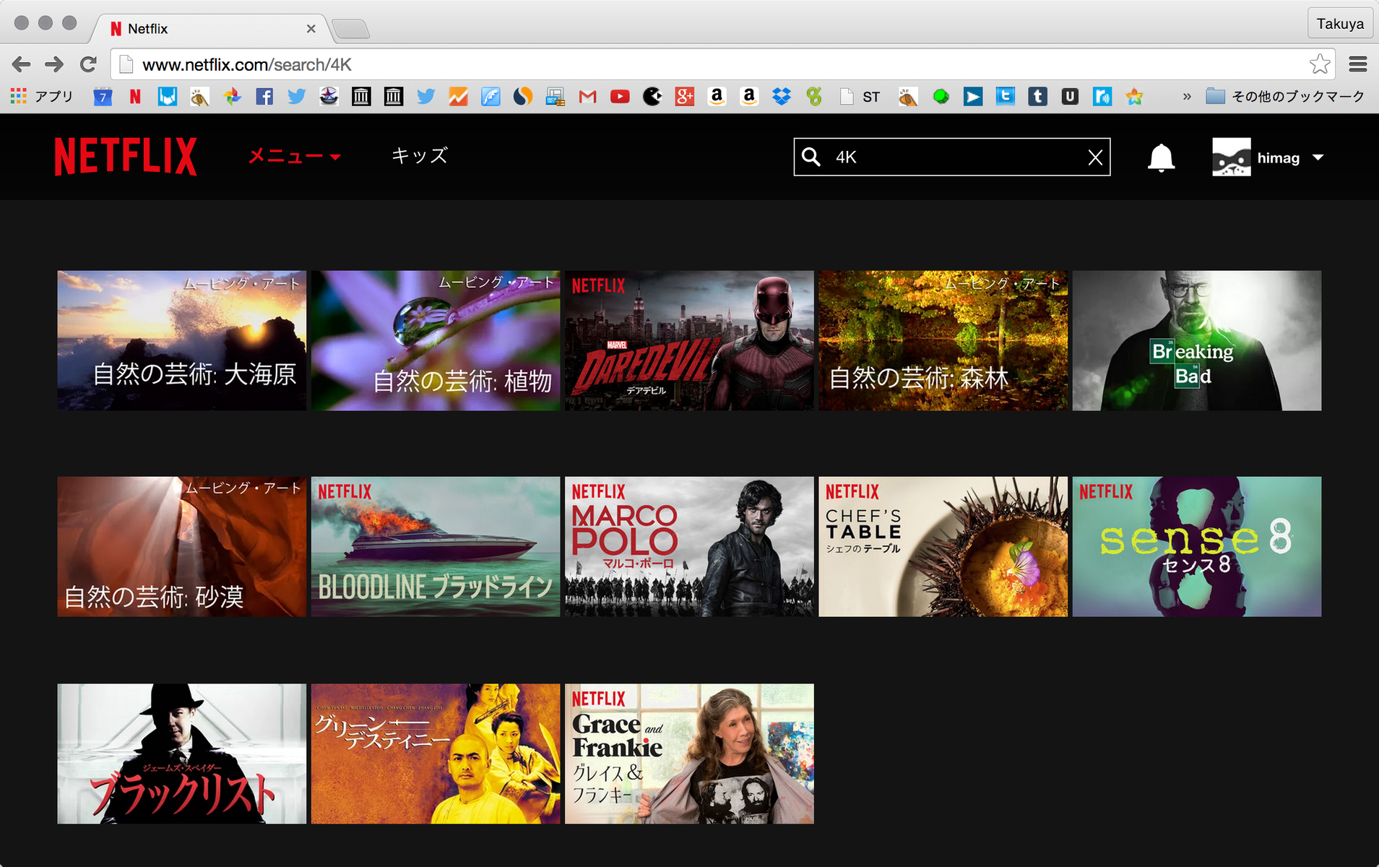Open the Google Photos pinwheel bookmark
1379x867 pixels.
(232, 96)
